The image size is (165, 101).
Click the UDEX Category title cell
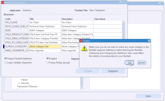pyautogui.click(x=45, y=30)
